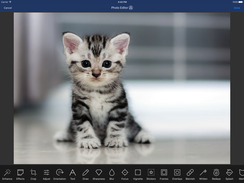This screenshot has width=244, height=183.
Task: Select the Whiten toothbrush tool
Action: pos(203,175)
